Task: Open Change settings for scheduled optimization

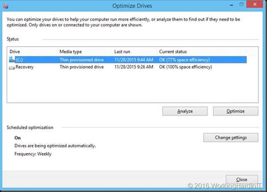Action: (x=231, y=137)
